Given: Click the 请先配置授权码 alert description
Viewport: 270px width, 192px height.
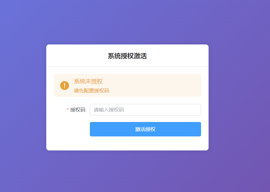Looking at the screenshot, I should [x=91, y=91].
